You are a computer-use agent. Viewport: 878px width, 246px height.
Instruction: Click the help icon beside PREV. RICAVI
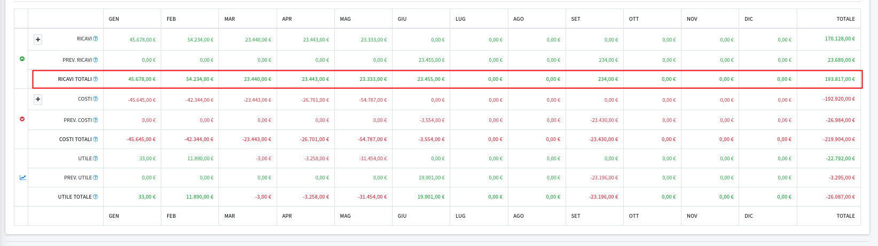pyautogui.click(x=96, y=60)
